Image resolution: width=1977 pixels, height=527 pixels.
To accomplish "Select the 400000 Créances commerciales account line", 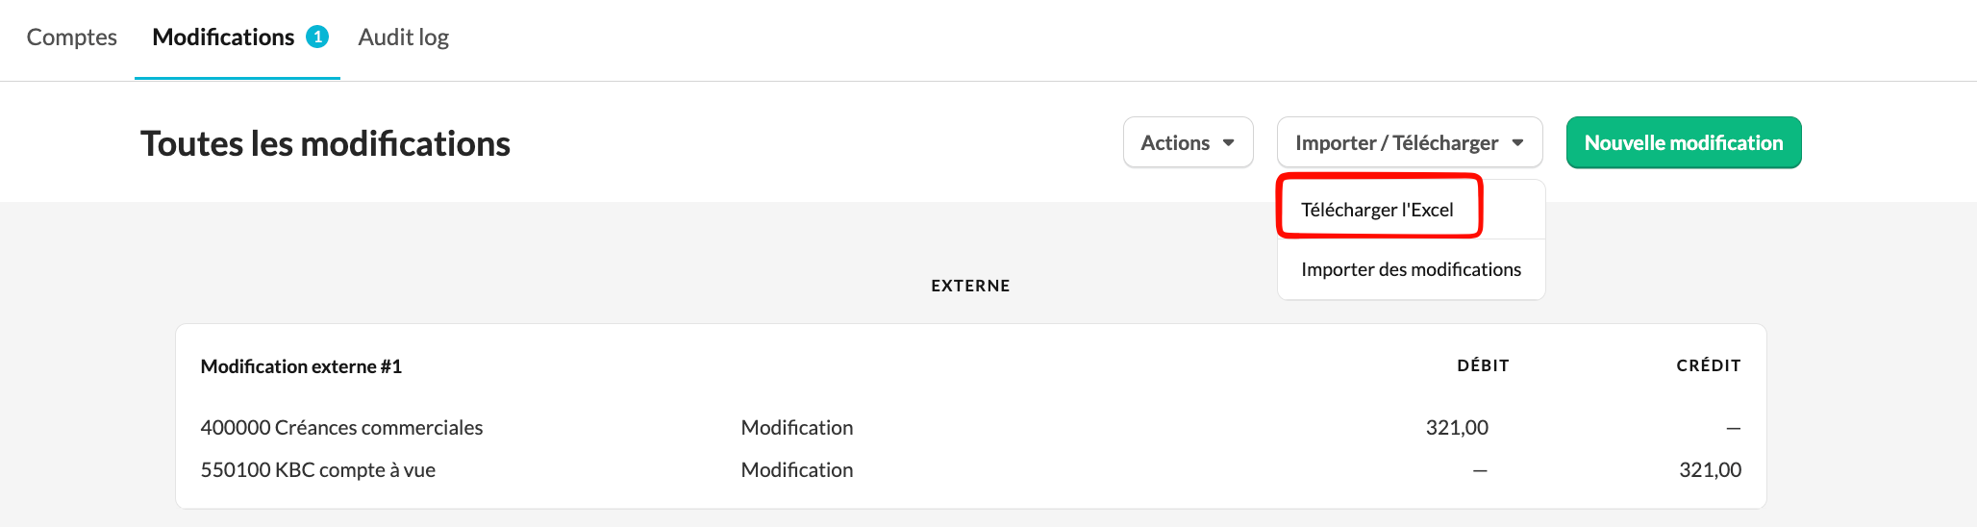I will [x=341, y=428].
